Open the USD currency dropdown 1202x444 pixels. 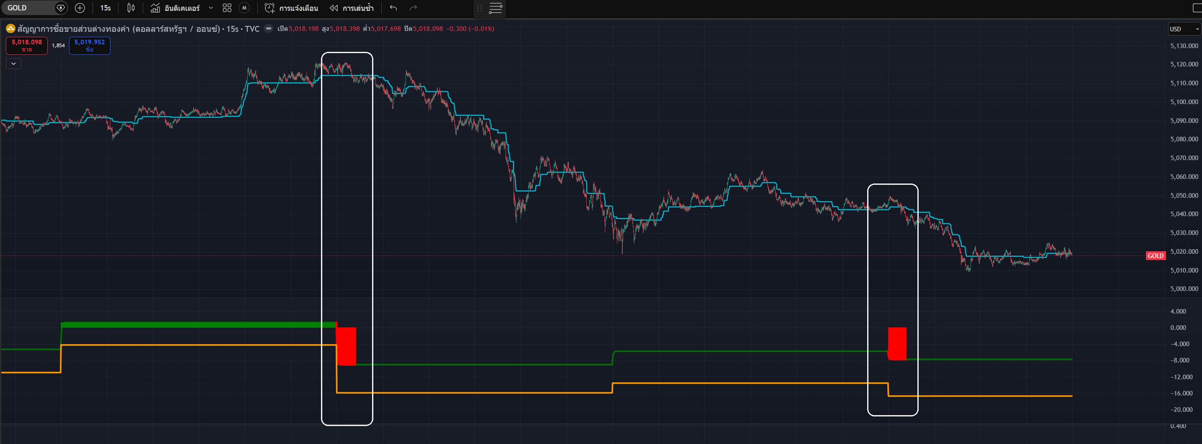(x=1183, y=29)
